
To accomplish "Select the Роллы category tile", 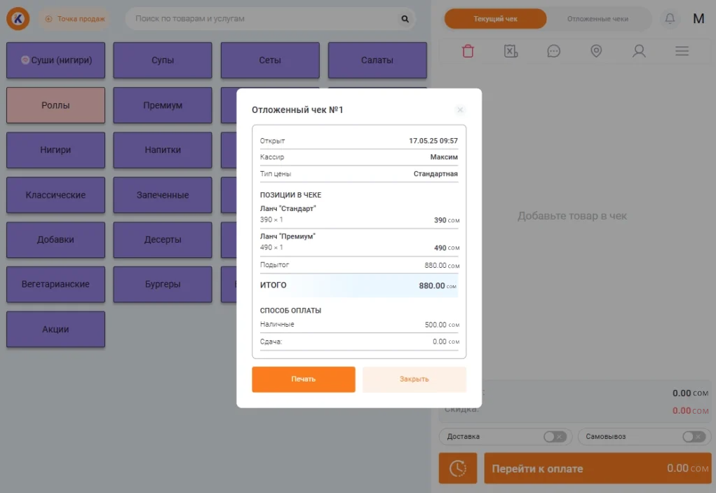I will (55, 105).
